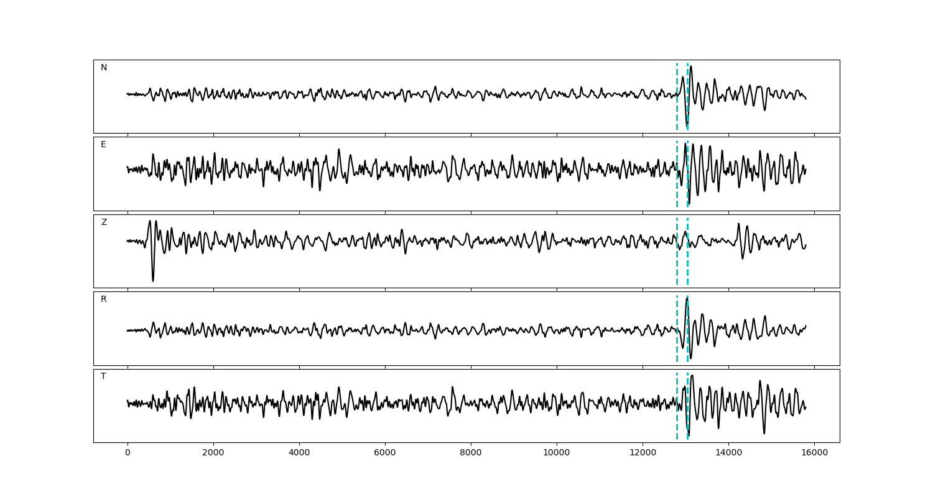Click the 6000 x-axis tick label
This screenshot has width=933, height=497.
pos(385,454)
